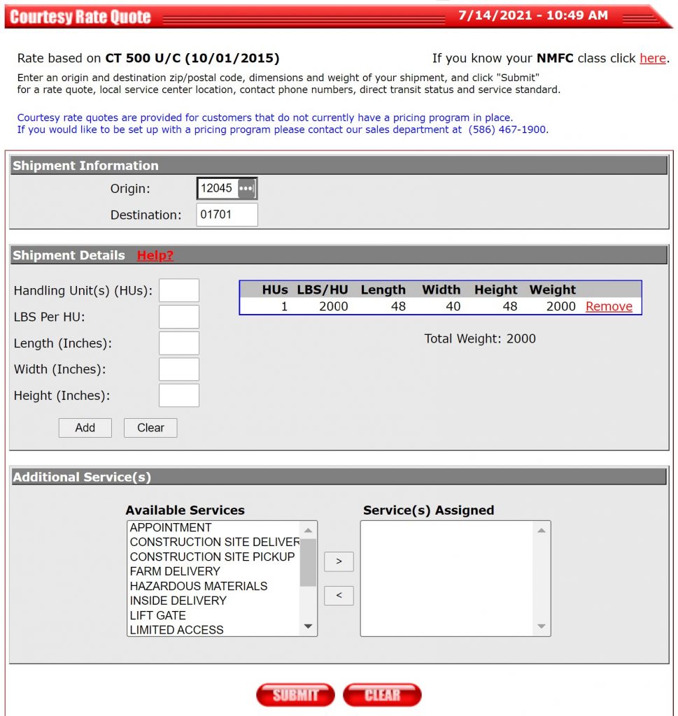Click the Add button to add shipment line
The image size is (678, 716).
85,427
